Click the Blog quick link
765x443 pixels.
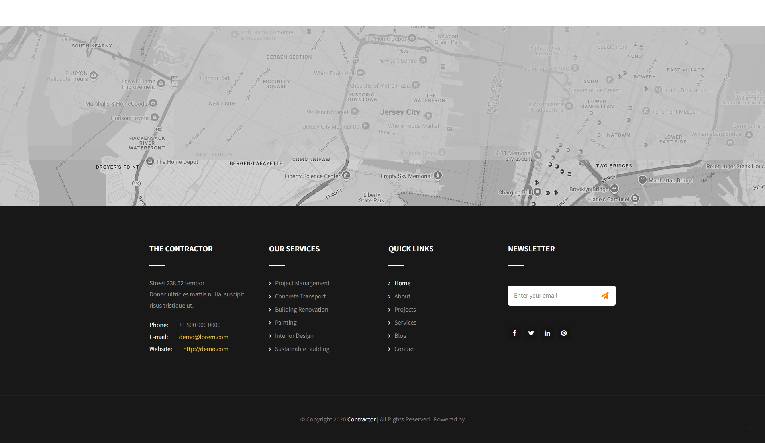click(x=400, y=335)
